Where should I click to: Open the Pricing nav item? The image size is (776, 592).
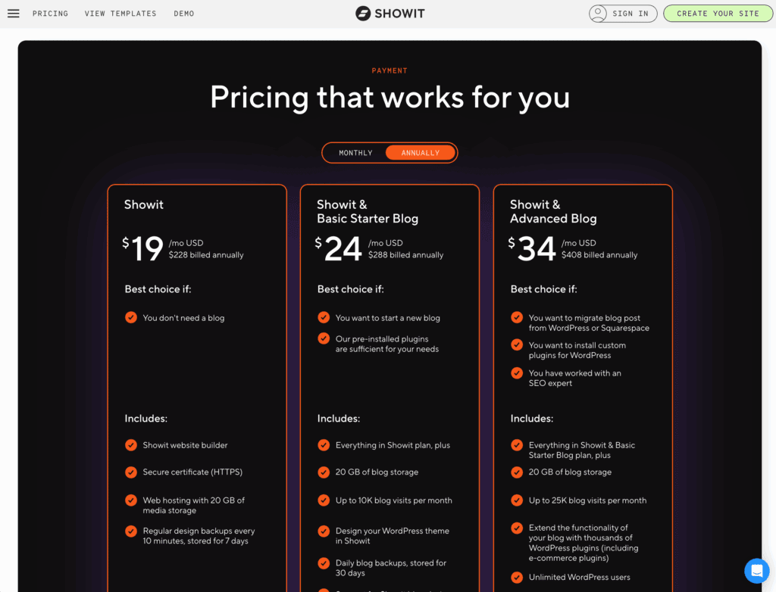(x=50, y=14)
